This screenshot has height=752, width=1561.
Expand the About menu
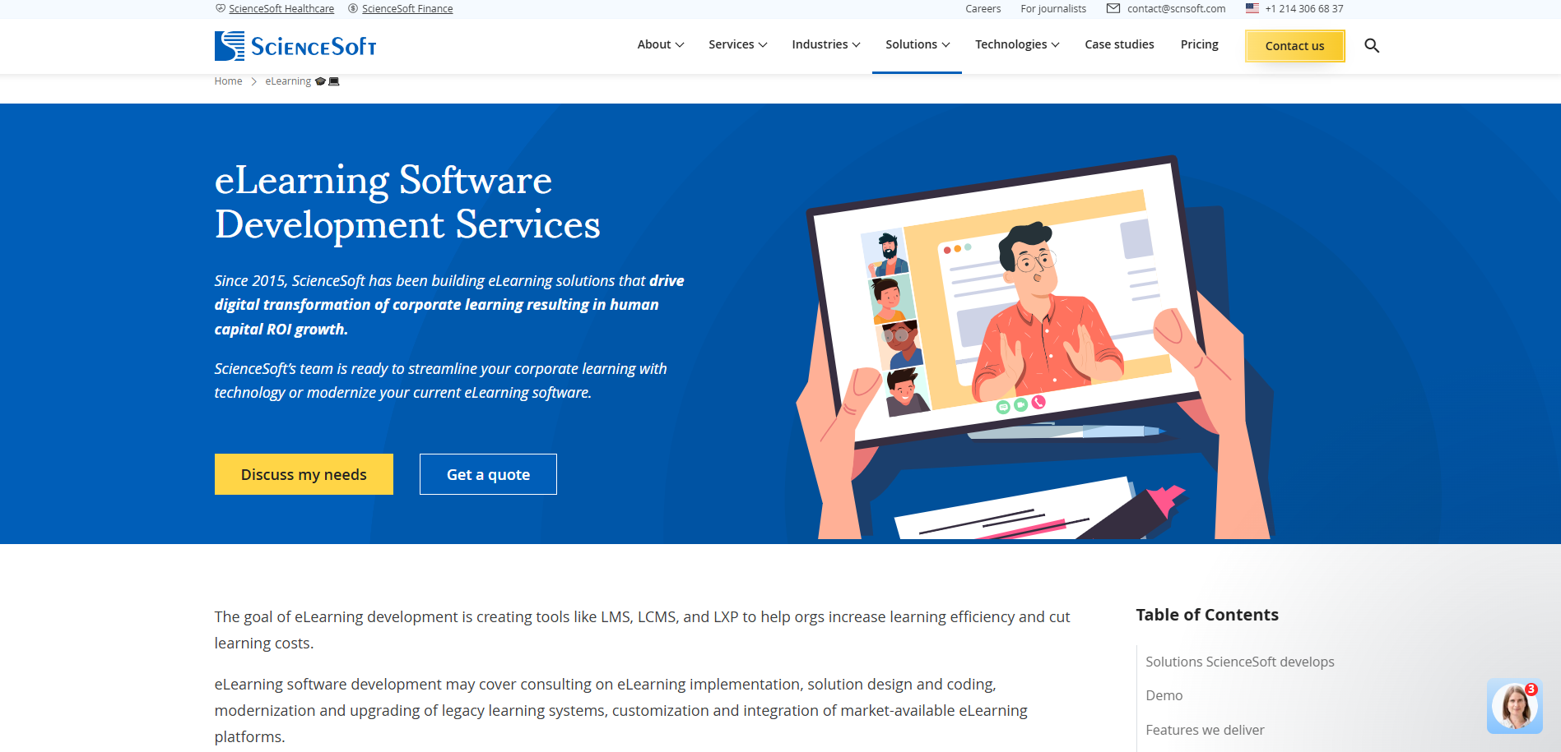(x=661, y=44)
